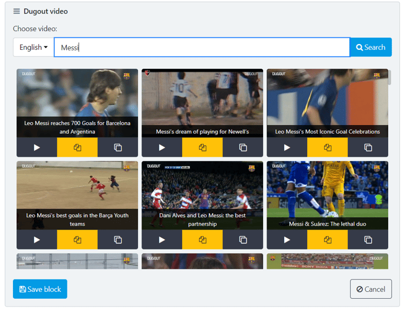Click dark duplicate icon for Barça Youth video
Image resolution: width=404 pixels, height=310 pixels.
(x=118, y=240)
